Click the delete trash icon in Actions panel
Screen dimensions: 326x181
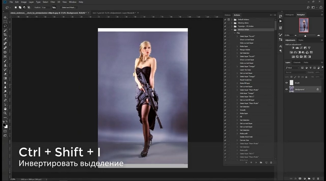[x=271, y=162]
